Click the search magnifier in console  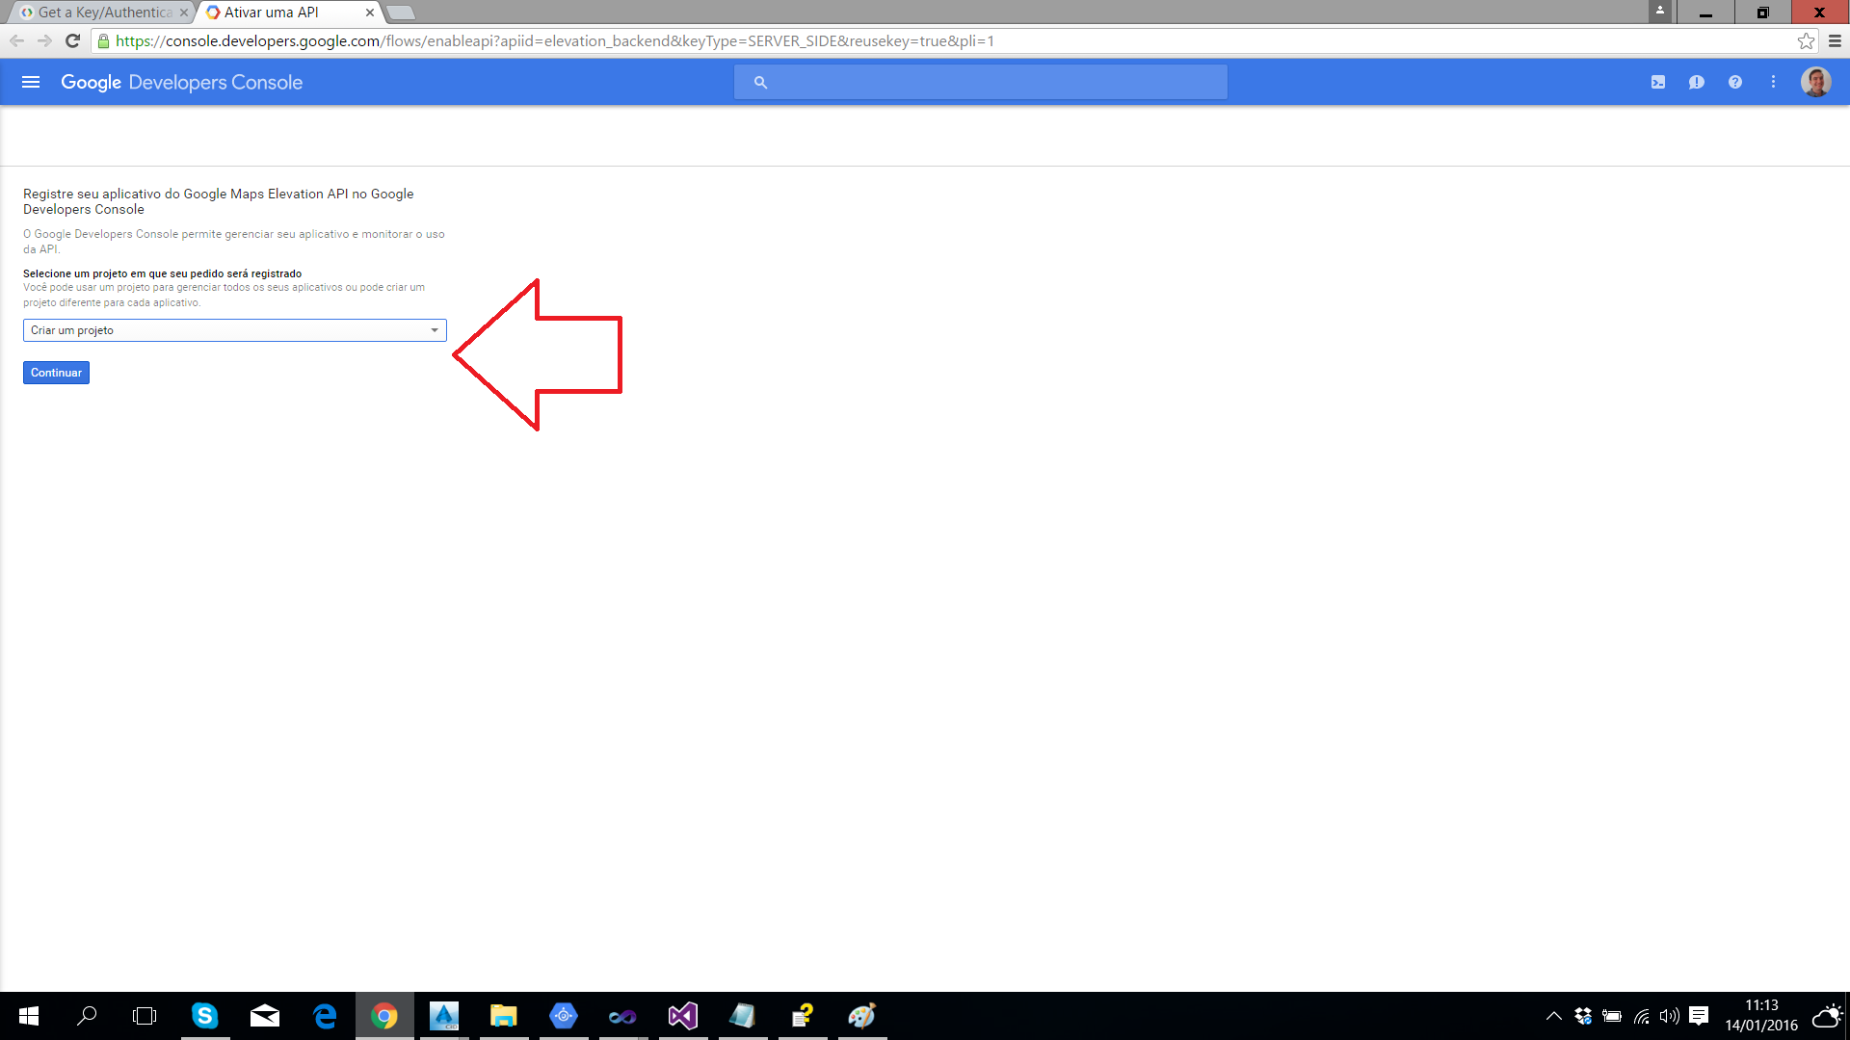coord(760,83)
